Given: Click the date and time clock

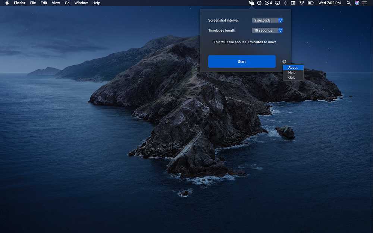Looking at the screenshot, I should (329, 3).
